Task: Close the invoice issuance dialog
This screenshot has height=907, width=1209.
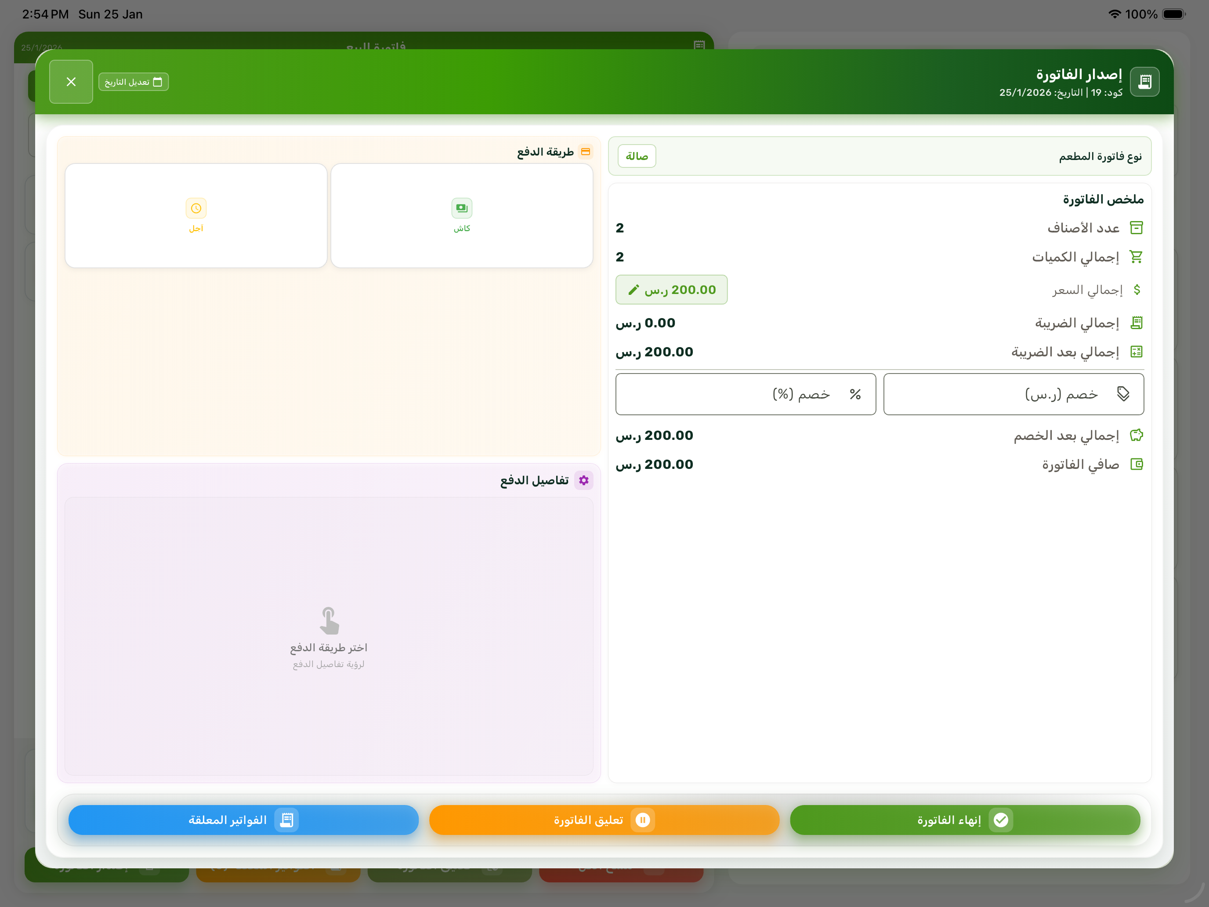Action: (71, 81)
